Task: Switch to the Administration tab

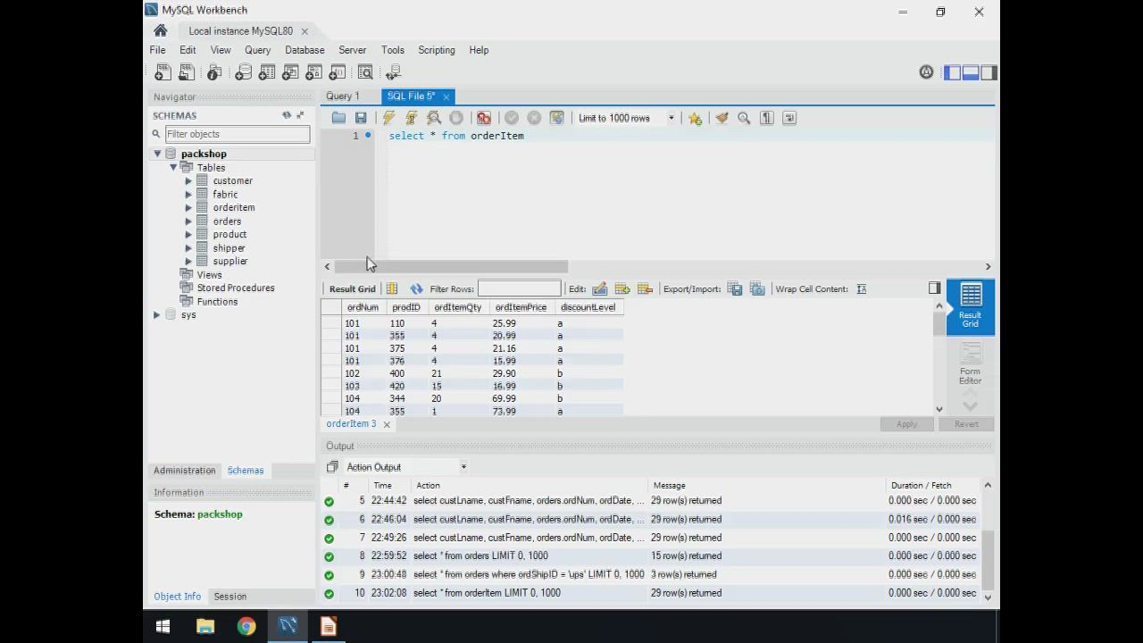Action: 184,471
